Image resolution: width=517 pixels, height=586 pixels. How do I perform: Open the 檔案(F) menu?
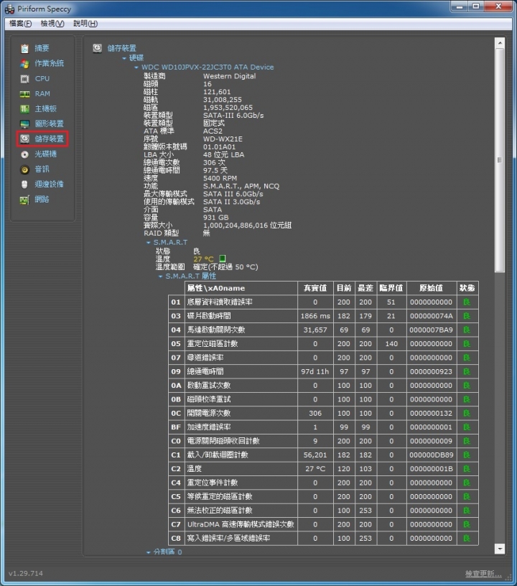pyautogui.click(x=20, y=24)
